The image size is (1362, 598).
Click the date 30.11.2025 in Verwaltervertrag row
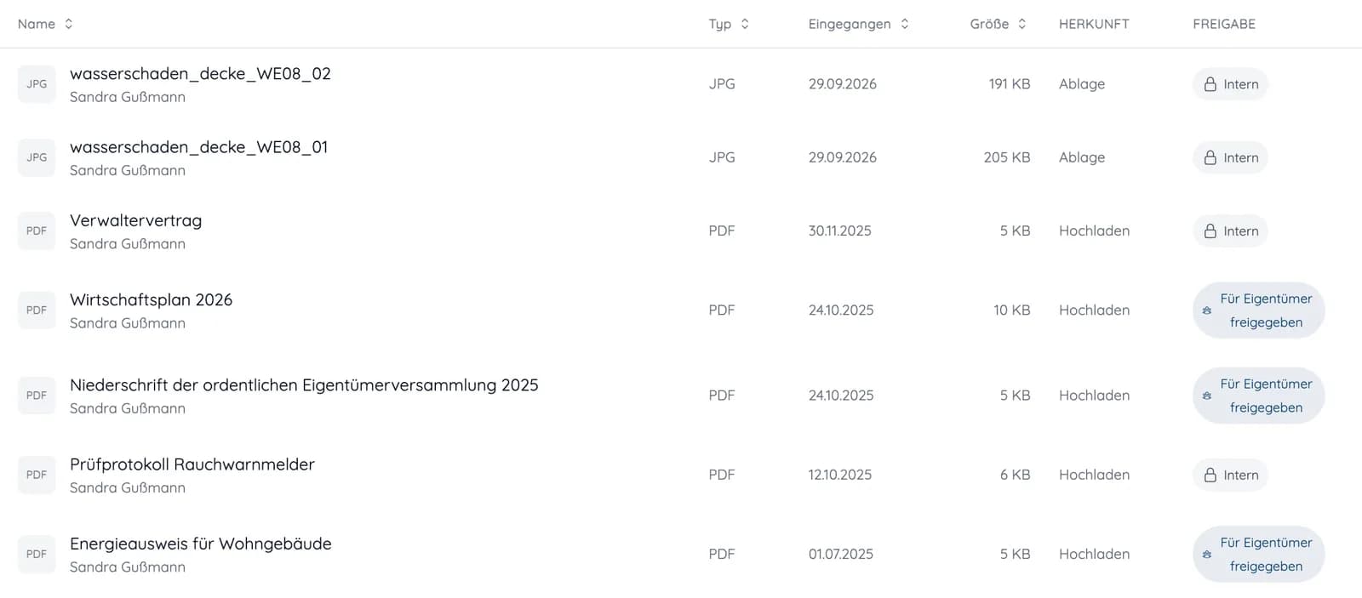[x=840, y=231]
